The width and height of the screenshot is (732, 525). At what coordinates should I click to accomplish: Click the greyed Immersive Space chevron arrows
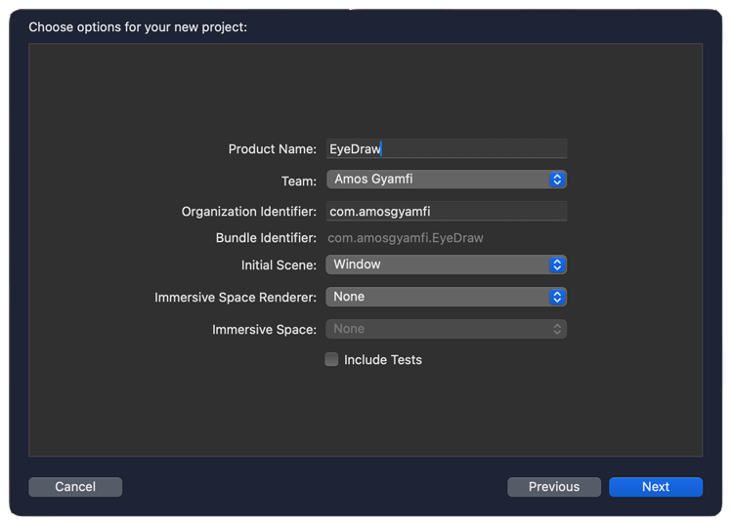coord(556,329)
